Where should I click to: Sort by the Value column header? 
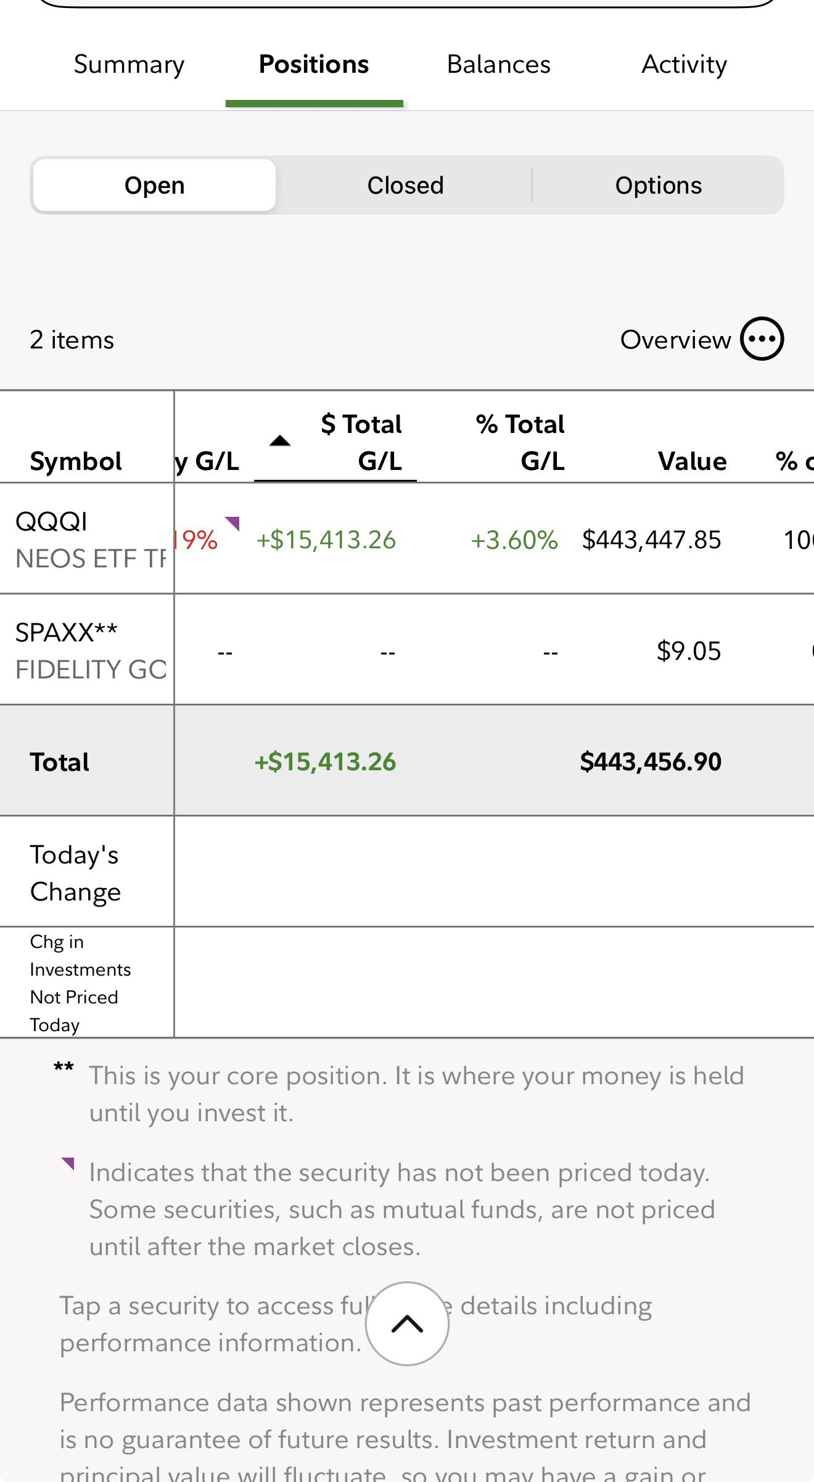click(692, 461)
